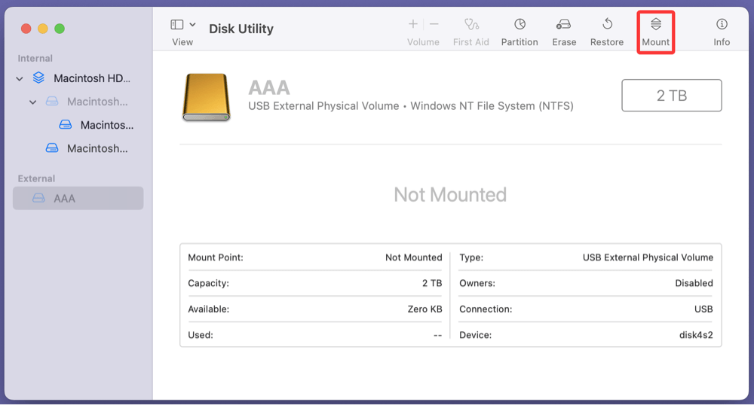The image size is (754, 405).
Task: Show Info for the selected disk
Action: point(722,32)
